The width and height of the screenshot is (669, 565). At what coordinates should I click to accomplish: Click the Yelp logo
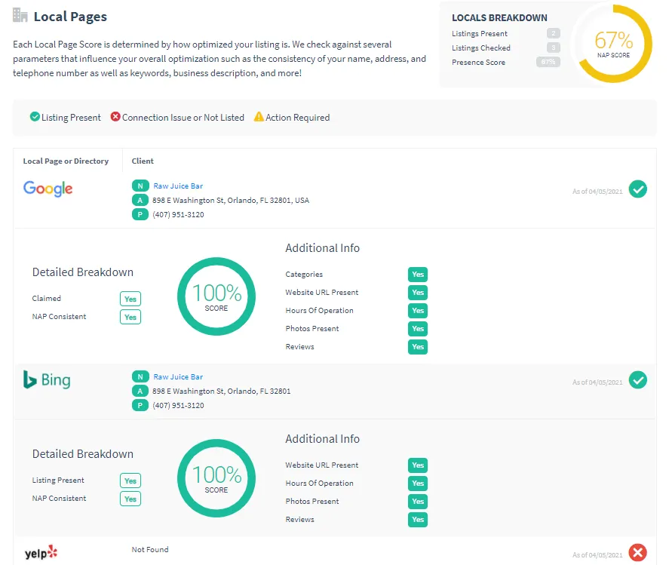(x=41, y=554)
